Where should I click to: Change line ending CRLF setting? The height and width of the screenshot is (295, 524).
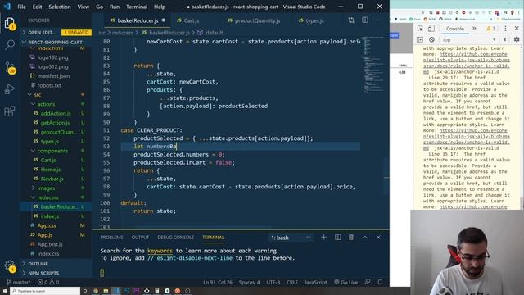292,282
